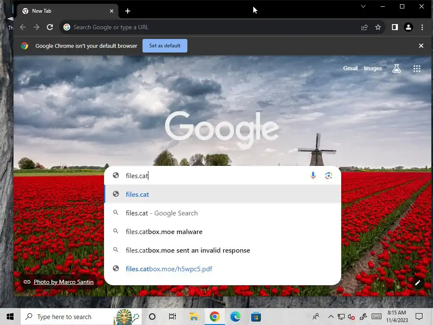Open Microsoft Store from taskbar
433x325 pixels.
point(256,317)
